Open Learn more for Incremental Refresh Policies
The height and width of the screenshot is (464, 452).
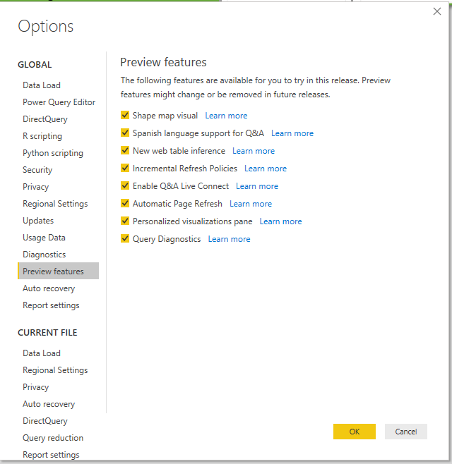266,169
